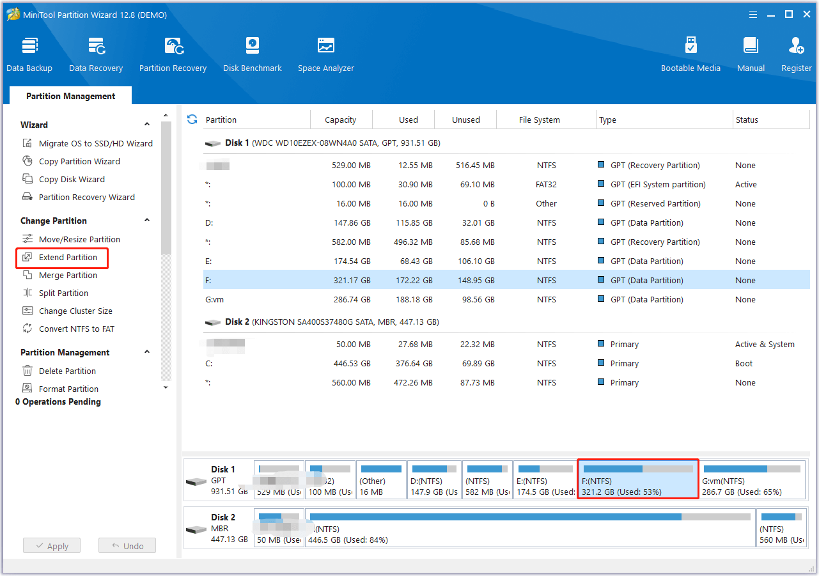
Task: Select the 560 MB block on Disk 2 map
Action: (x=781, y=527)
